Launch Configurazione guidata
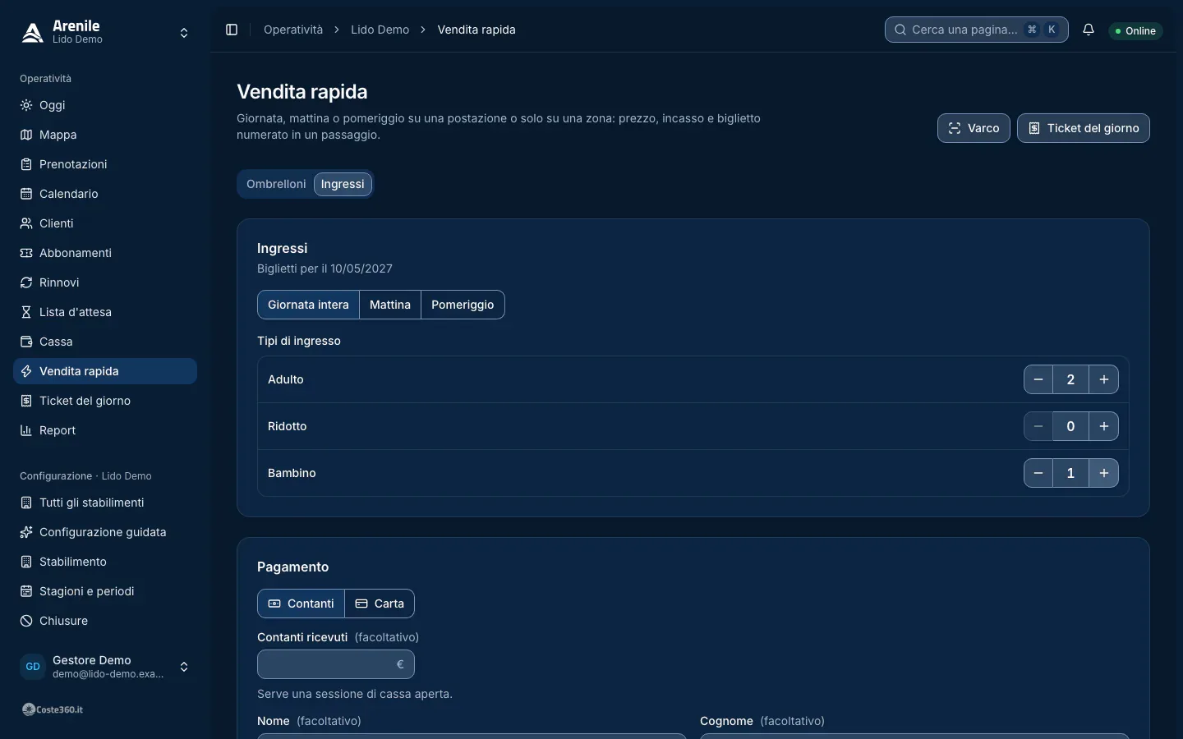 [105, 532]
